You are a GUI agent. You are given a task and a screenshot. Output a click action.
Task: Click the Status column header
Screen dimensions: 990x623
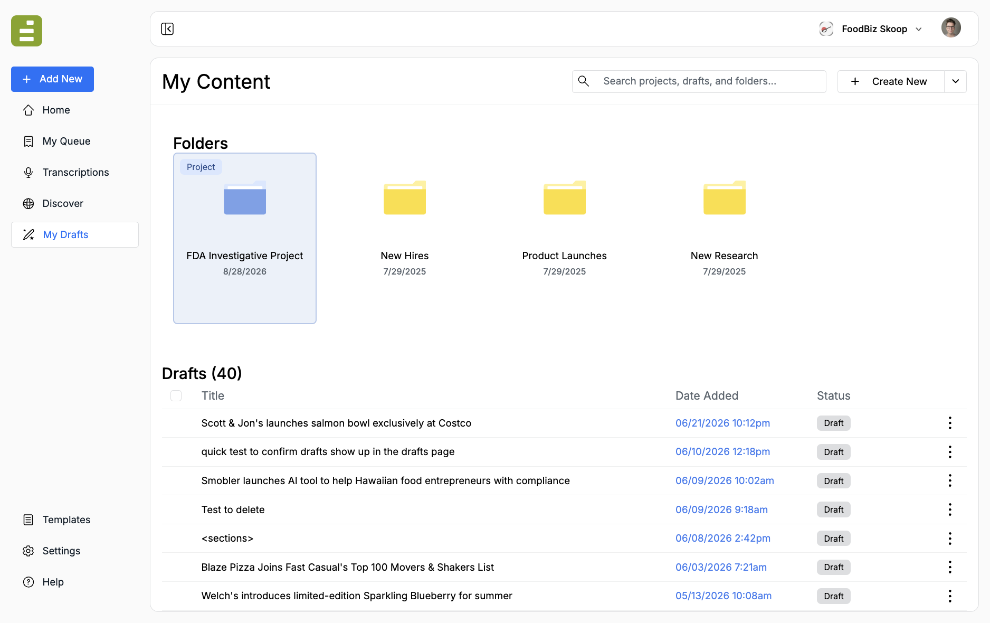click(x=833, y=396)
